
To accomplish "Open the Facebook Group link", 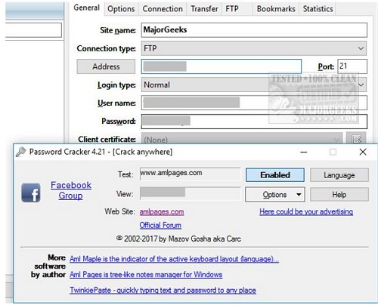I will click(x=71, y=190).
